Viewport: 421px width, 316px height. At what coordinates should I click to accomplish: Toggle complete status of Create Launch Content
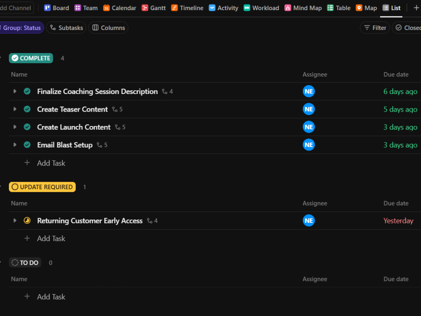[x=27, y=127]
